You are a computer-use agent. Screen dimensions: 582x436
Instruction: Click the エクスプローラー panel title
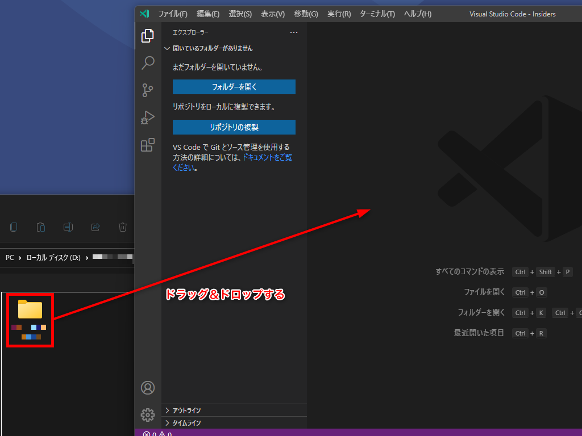click(190, 32)
